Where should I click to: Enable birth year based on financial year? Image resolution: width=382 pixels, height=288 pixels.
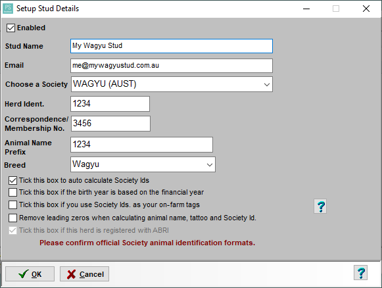point(12,192)
